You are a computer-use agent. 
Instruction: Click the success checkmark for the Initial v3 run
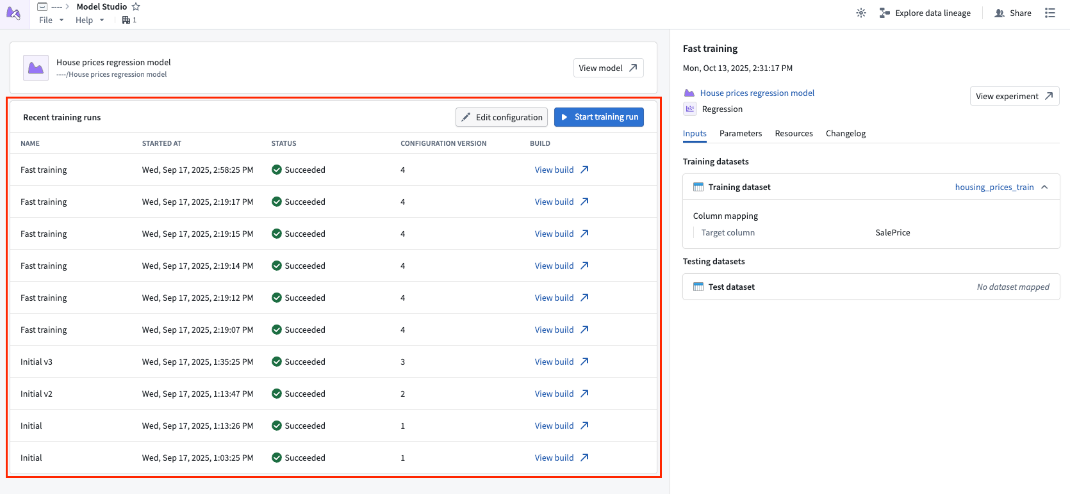coord(277,362)
